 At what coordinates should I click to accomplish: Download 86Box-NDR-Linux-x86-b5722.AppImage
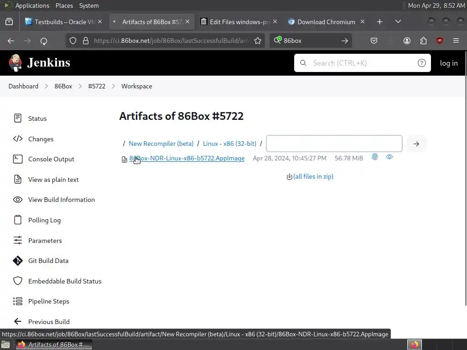(187, 158)
